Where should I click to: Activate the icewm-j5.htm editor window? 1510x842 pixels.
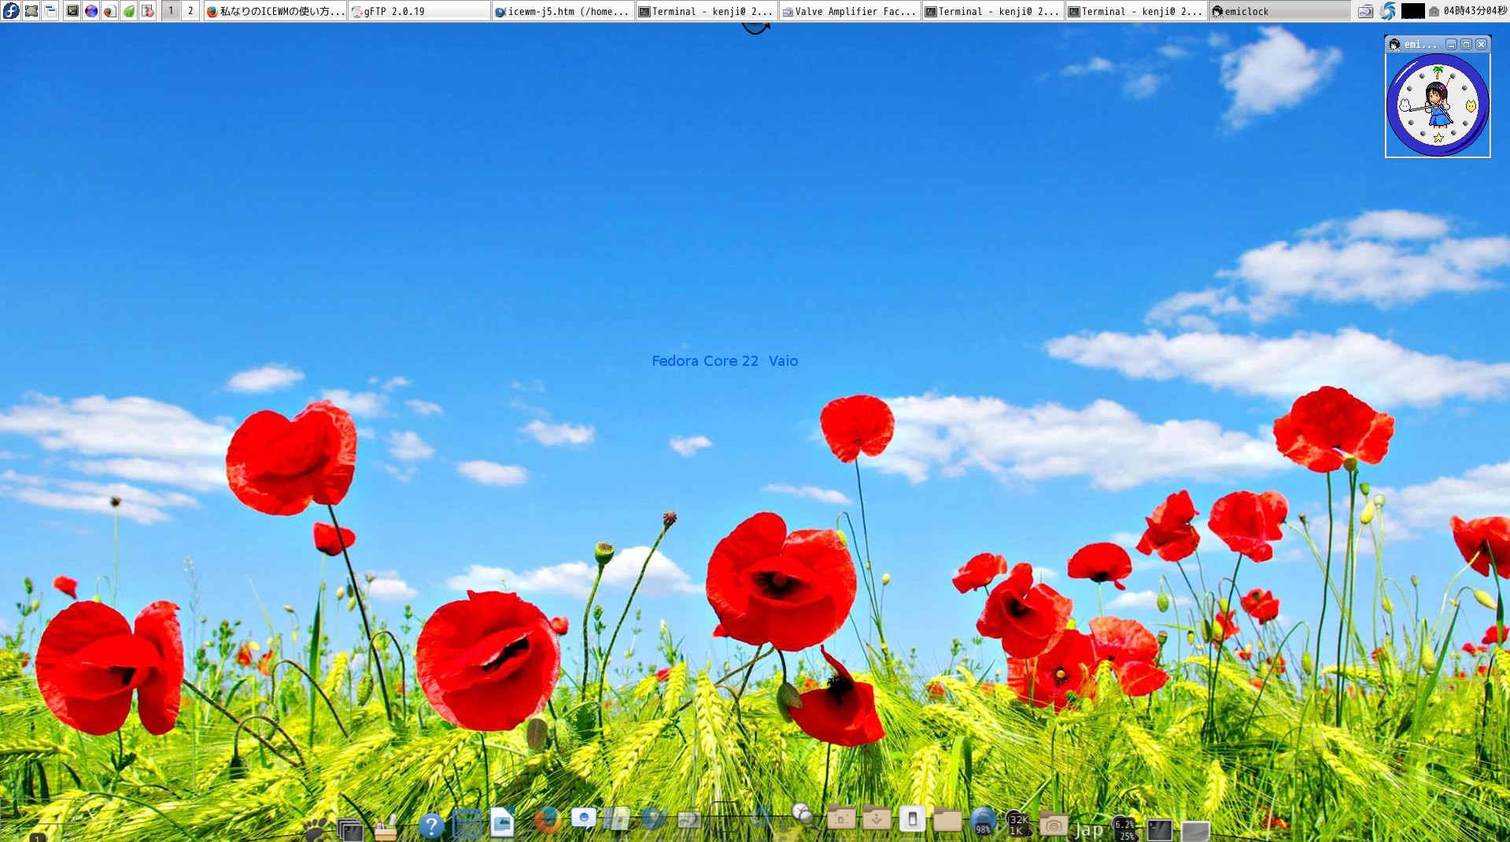(563, 11)
